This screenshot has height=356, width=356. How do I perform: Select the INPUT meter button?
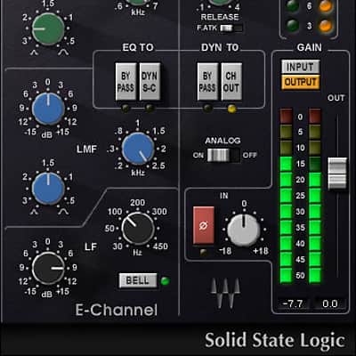point(301,67)
